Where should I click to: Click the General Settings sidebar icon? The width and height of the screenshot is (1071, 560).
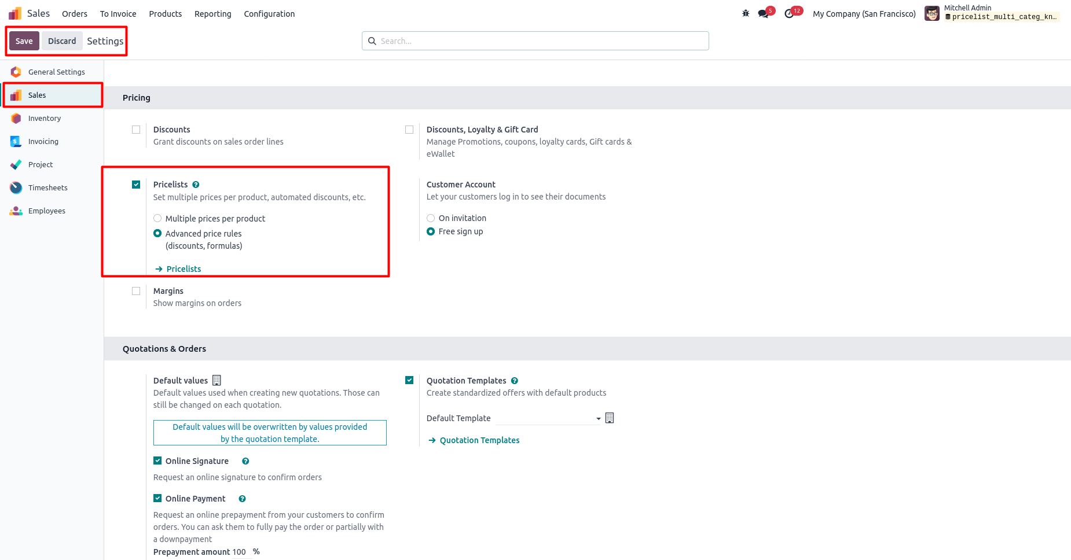coord(16,72)
